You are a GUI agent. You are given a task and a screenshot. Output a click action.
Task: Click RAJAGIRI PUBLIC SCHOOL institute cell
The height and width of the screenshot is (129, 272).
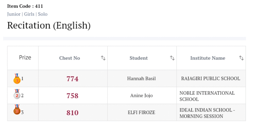pyautogui.click(x=210, y=79)
